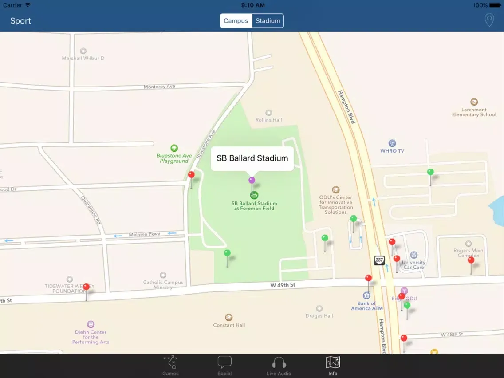
Task: Tap the 9:10 AM clock in status bar
Action: [x=253, y=5]
